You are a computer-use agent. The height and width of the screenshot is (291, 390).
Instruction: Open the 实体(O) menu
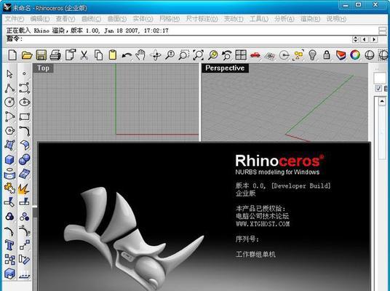pyautogui.click(x=143, y=19)
